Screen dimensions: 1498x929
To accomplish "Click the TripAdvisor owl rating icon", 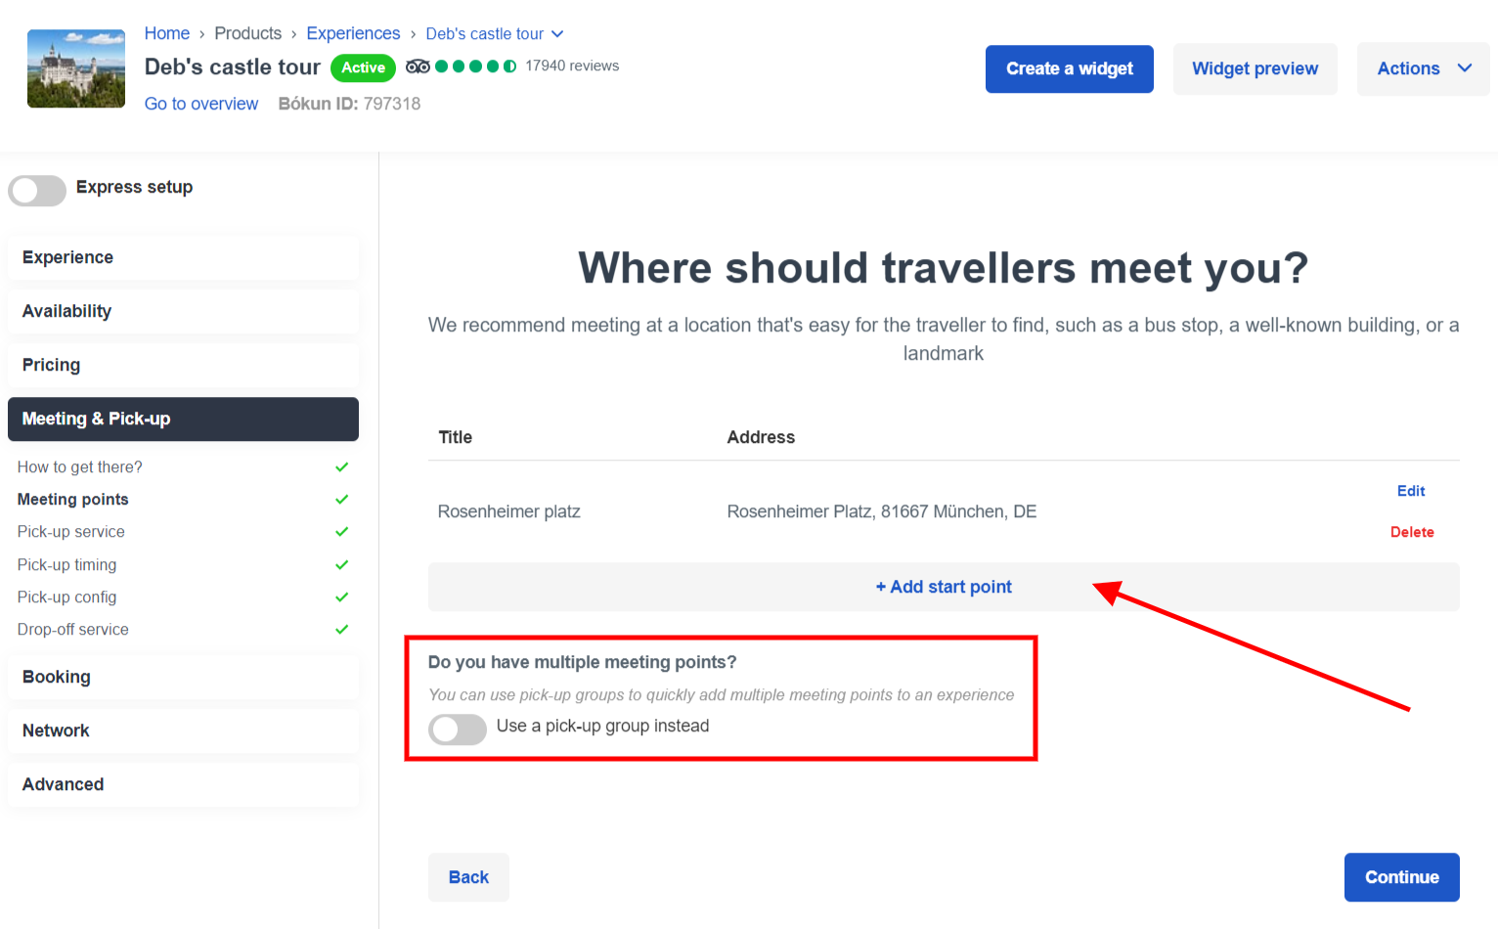I will pyautogui.click(x=418, y=66).
